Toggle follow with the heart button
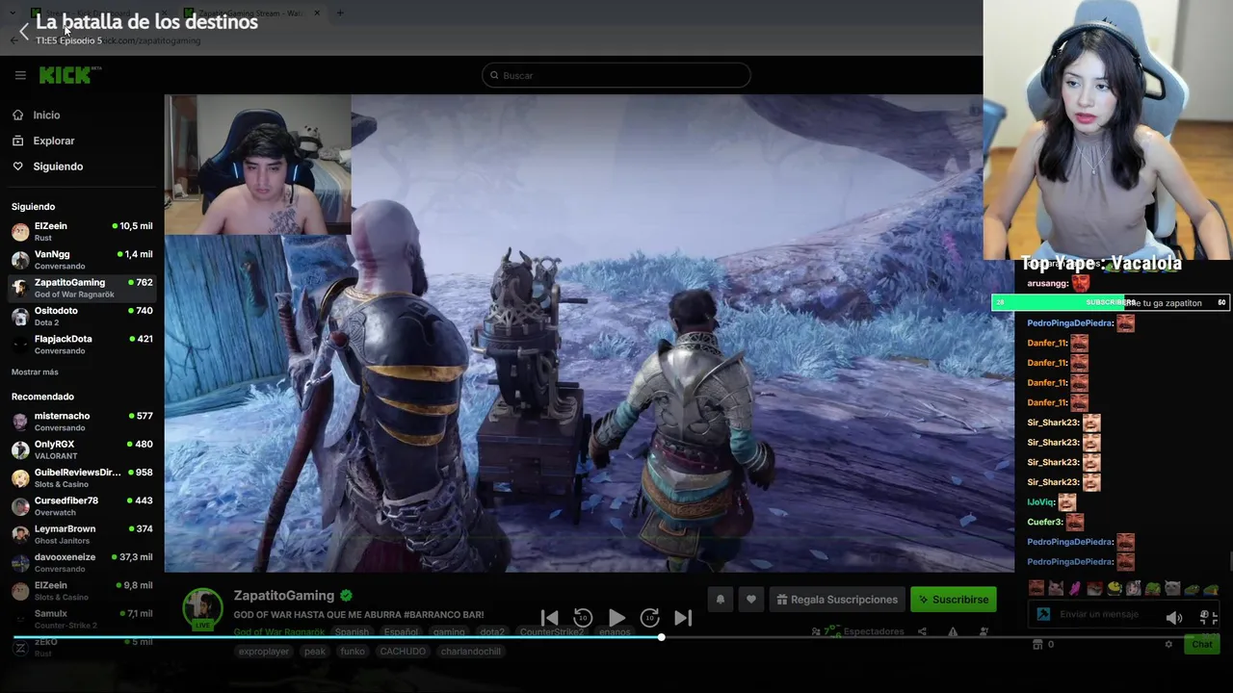Viewport: 1233px width, 693px height. 751,599
